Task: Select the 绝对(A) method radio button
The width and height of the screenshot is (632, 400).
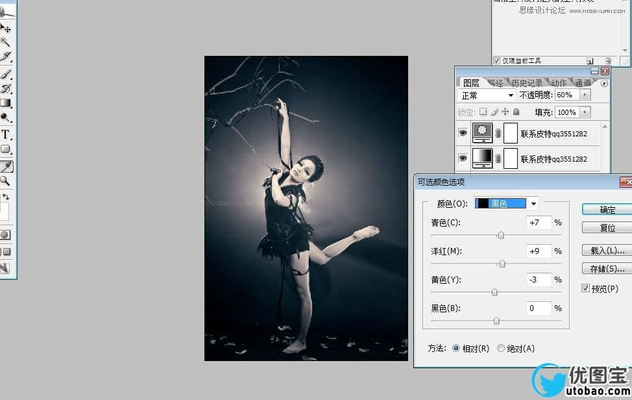Action: 500,348
